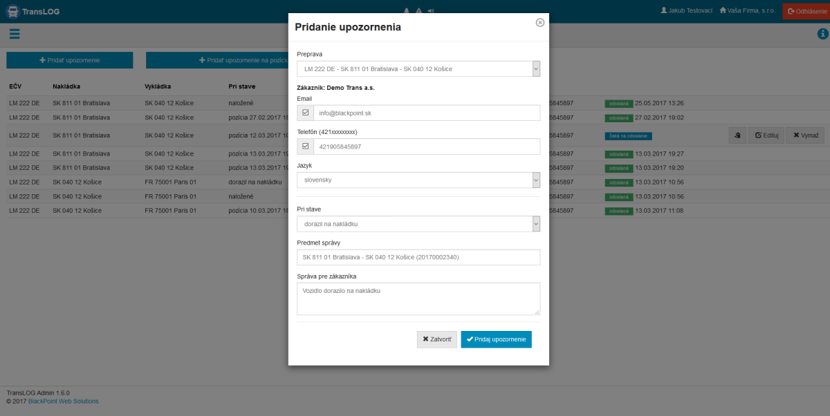Expand the Pri stave status dropdown
Viewport: 830px width, 416px height.
(418, 224)
